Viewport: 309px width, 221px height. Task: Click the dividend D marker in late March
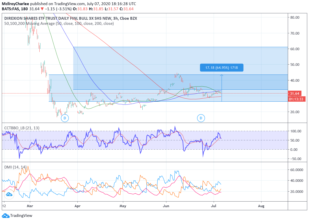pos(65,118)
